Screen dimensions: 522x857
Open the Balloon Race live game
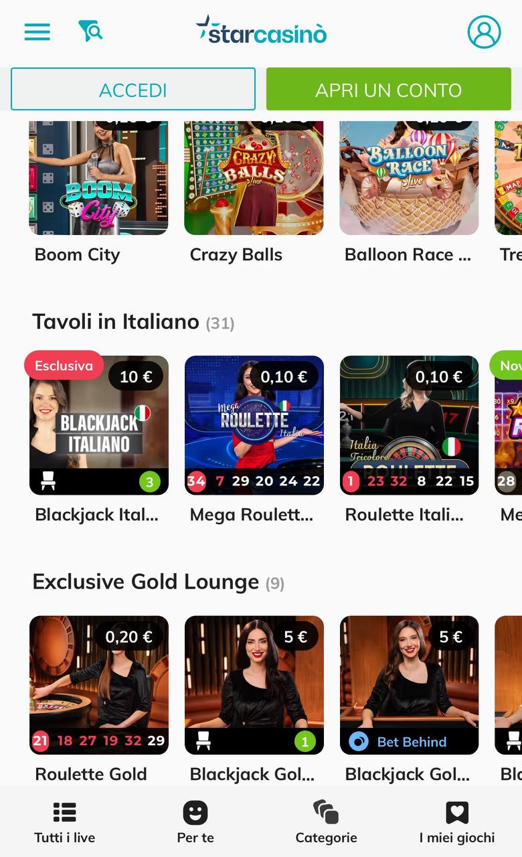coord(410,178)
